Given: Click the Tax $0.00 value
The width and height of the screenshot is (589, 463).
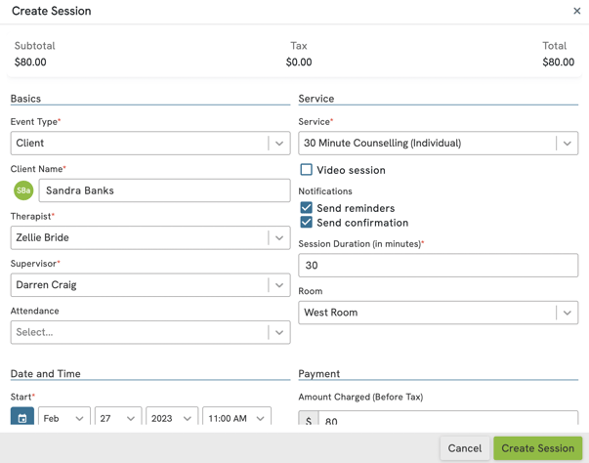Looking at the screenshot, I should 299,62.
